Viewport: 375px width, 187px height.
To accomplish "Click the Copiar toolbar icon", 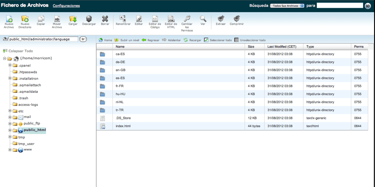I will (41, 19).
